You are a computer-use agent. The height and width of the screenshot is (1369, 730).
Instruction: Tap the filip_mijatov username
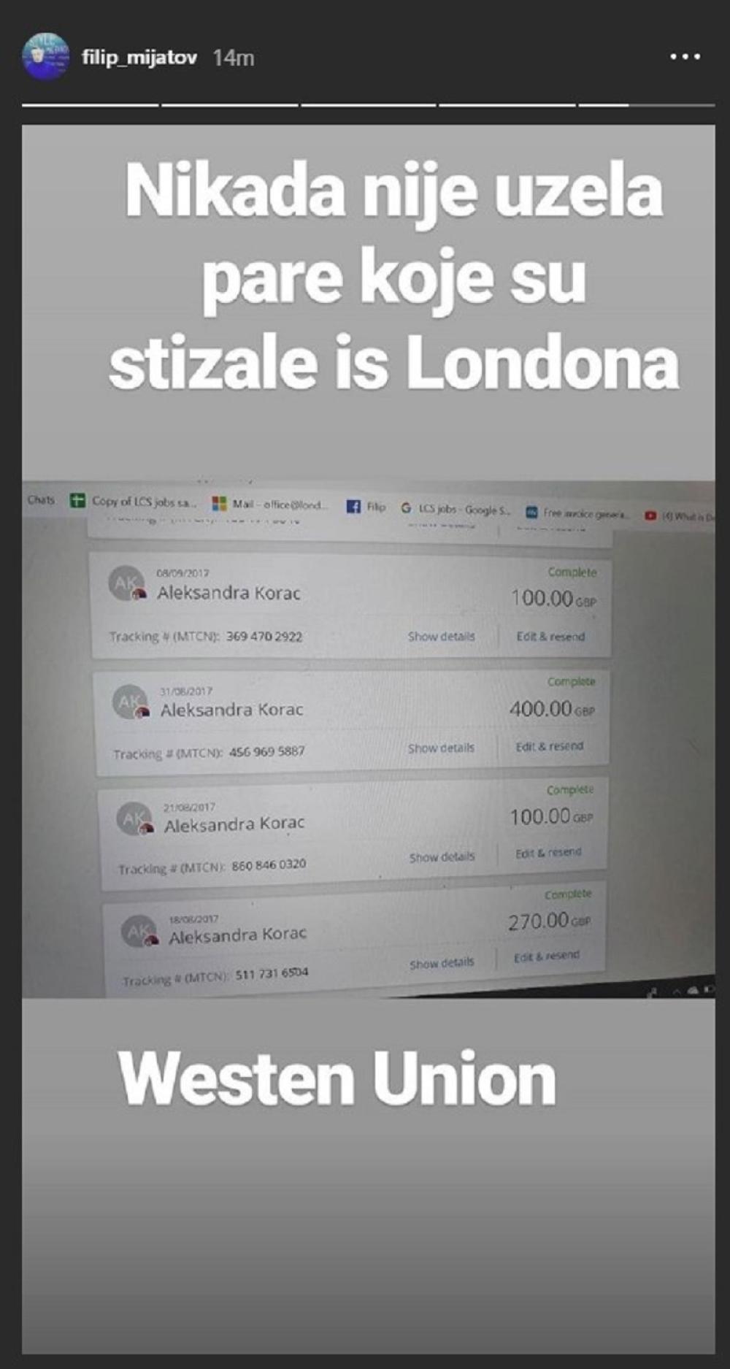[x=139, y=57]
